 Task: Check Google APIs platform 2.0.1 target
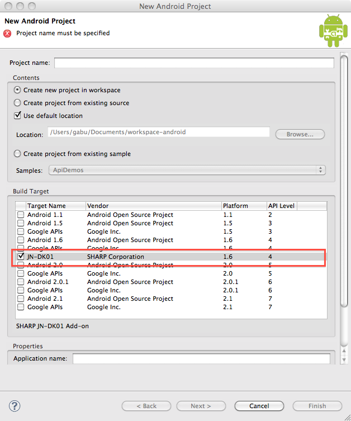click(21, 290)
